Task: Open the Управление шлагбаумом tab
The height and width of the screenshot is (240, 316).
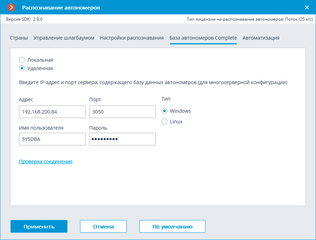Action: (x=64, y=38)
